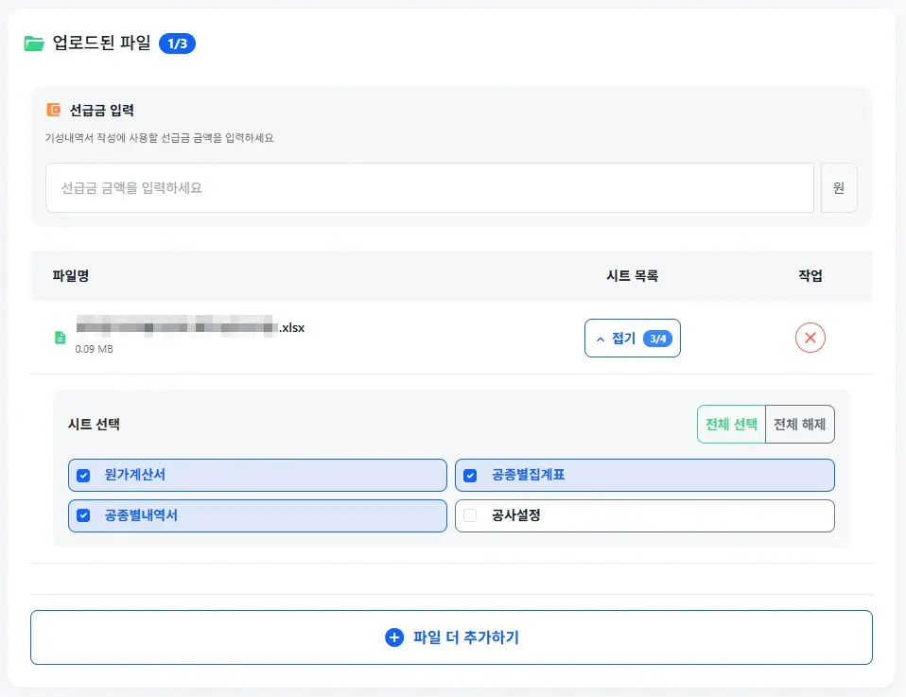906x697 pixels.
Task: Click the chevron-up icon next to 접기
Action: (x=600, y=339)
